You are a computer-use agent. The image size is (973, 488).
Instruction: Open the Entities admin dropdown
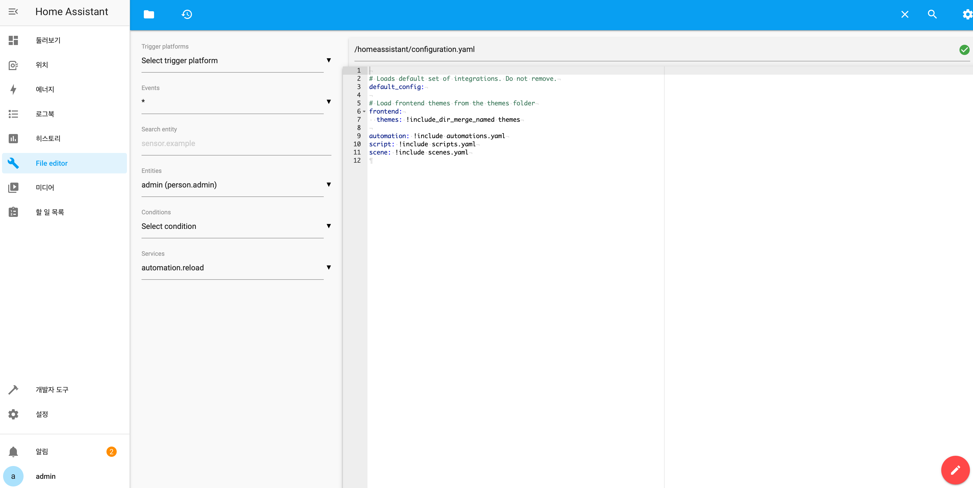pos(236,185)
